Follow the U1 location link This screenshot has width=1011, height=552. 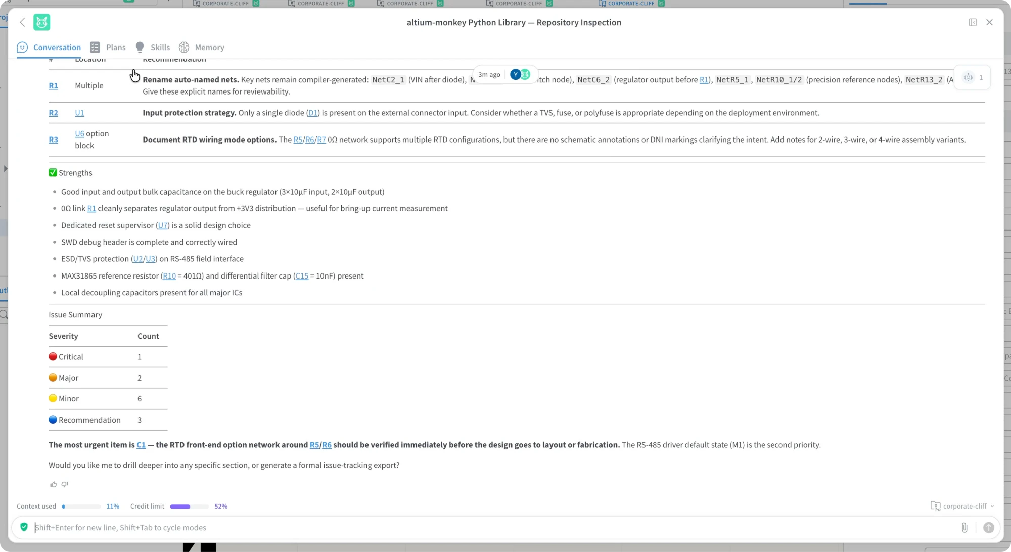point(79,113)
